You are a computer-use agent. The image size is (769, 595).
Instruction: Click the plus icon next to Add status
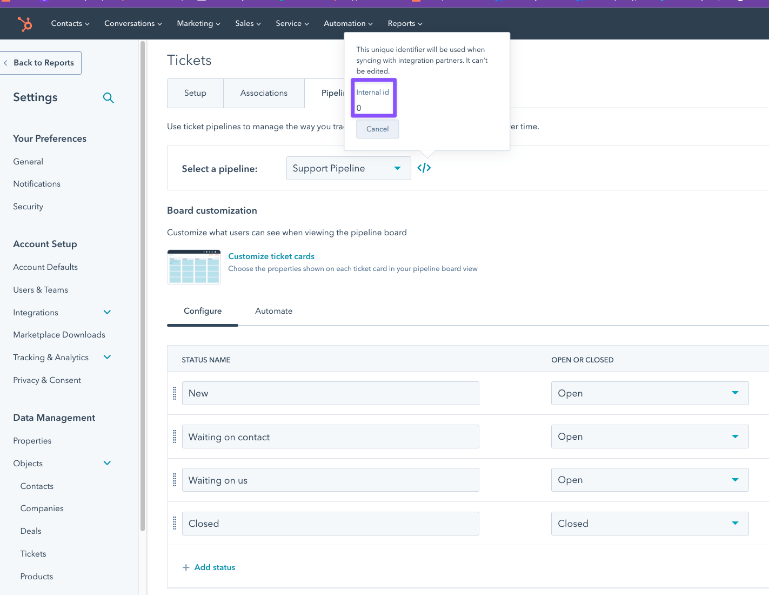tap(186, 567)
